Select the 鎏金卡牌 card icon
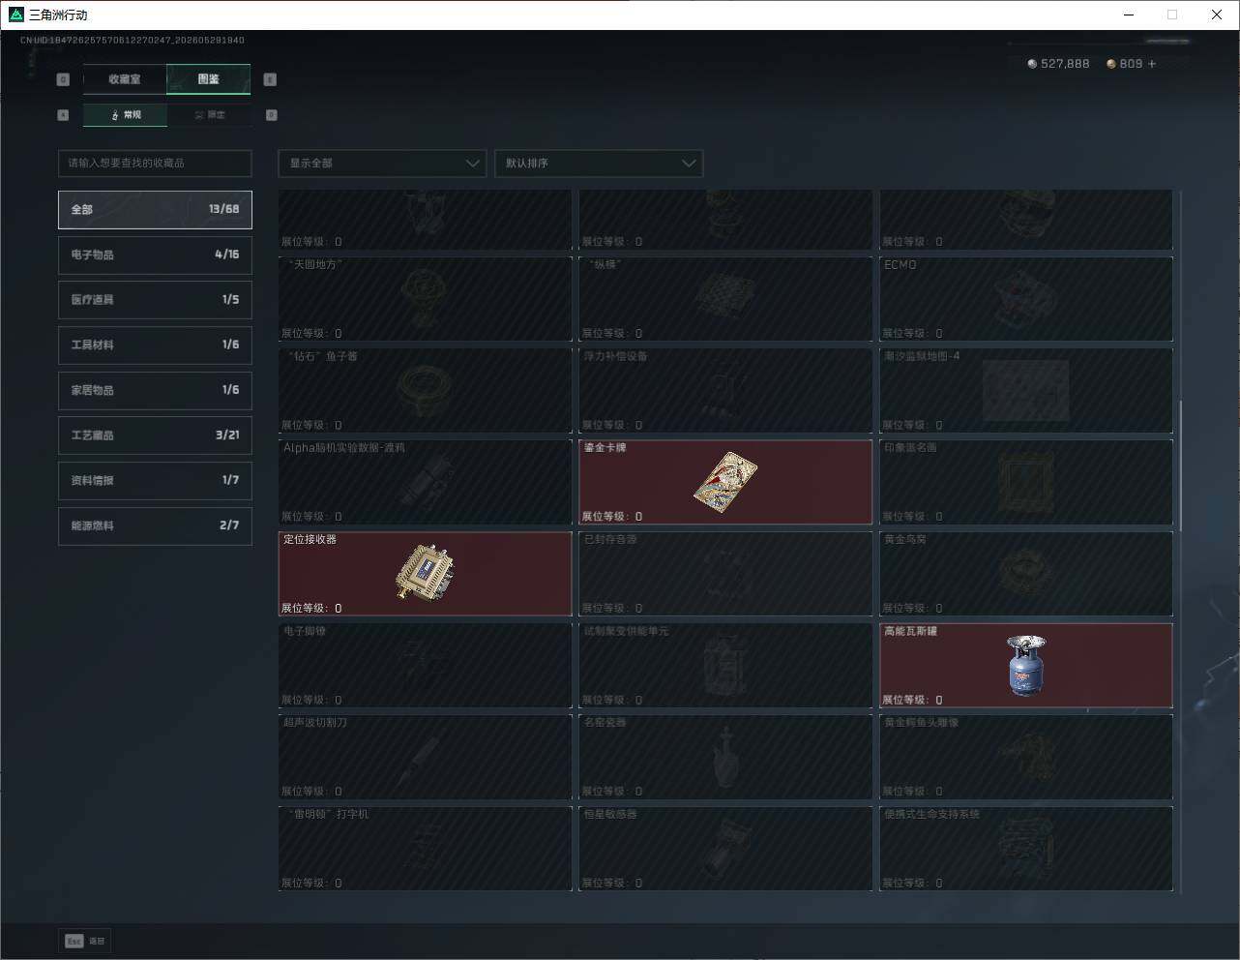Viewport: 1240px width, 960px height. coord(725,481)
